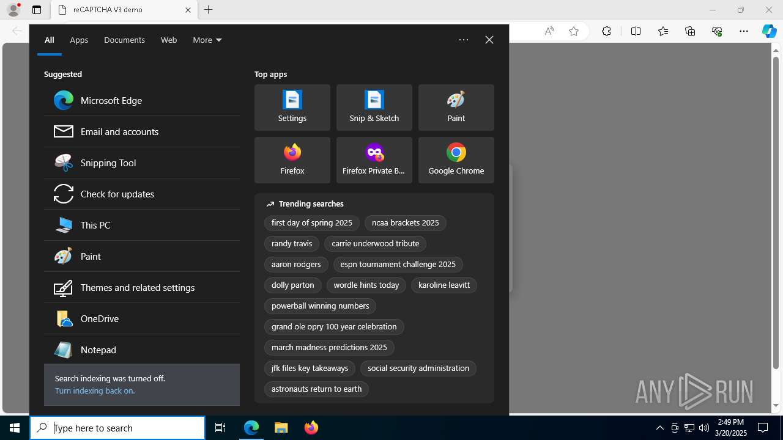Open Email and accounts settings
The width and height of the screenshot is (783, 440).
point(142,131)
